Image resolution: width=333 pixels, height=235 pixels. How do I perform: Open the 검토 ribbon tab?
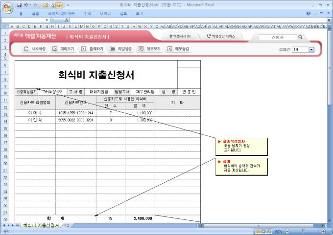[123, 13]
